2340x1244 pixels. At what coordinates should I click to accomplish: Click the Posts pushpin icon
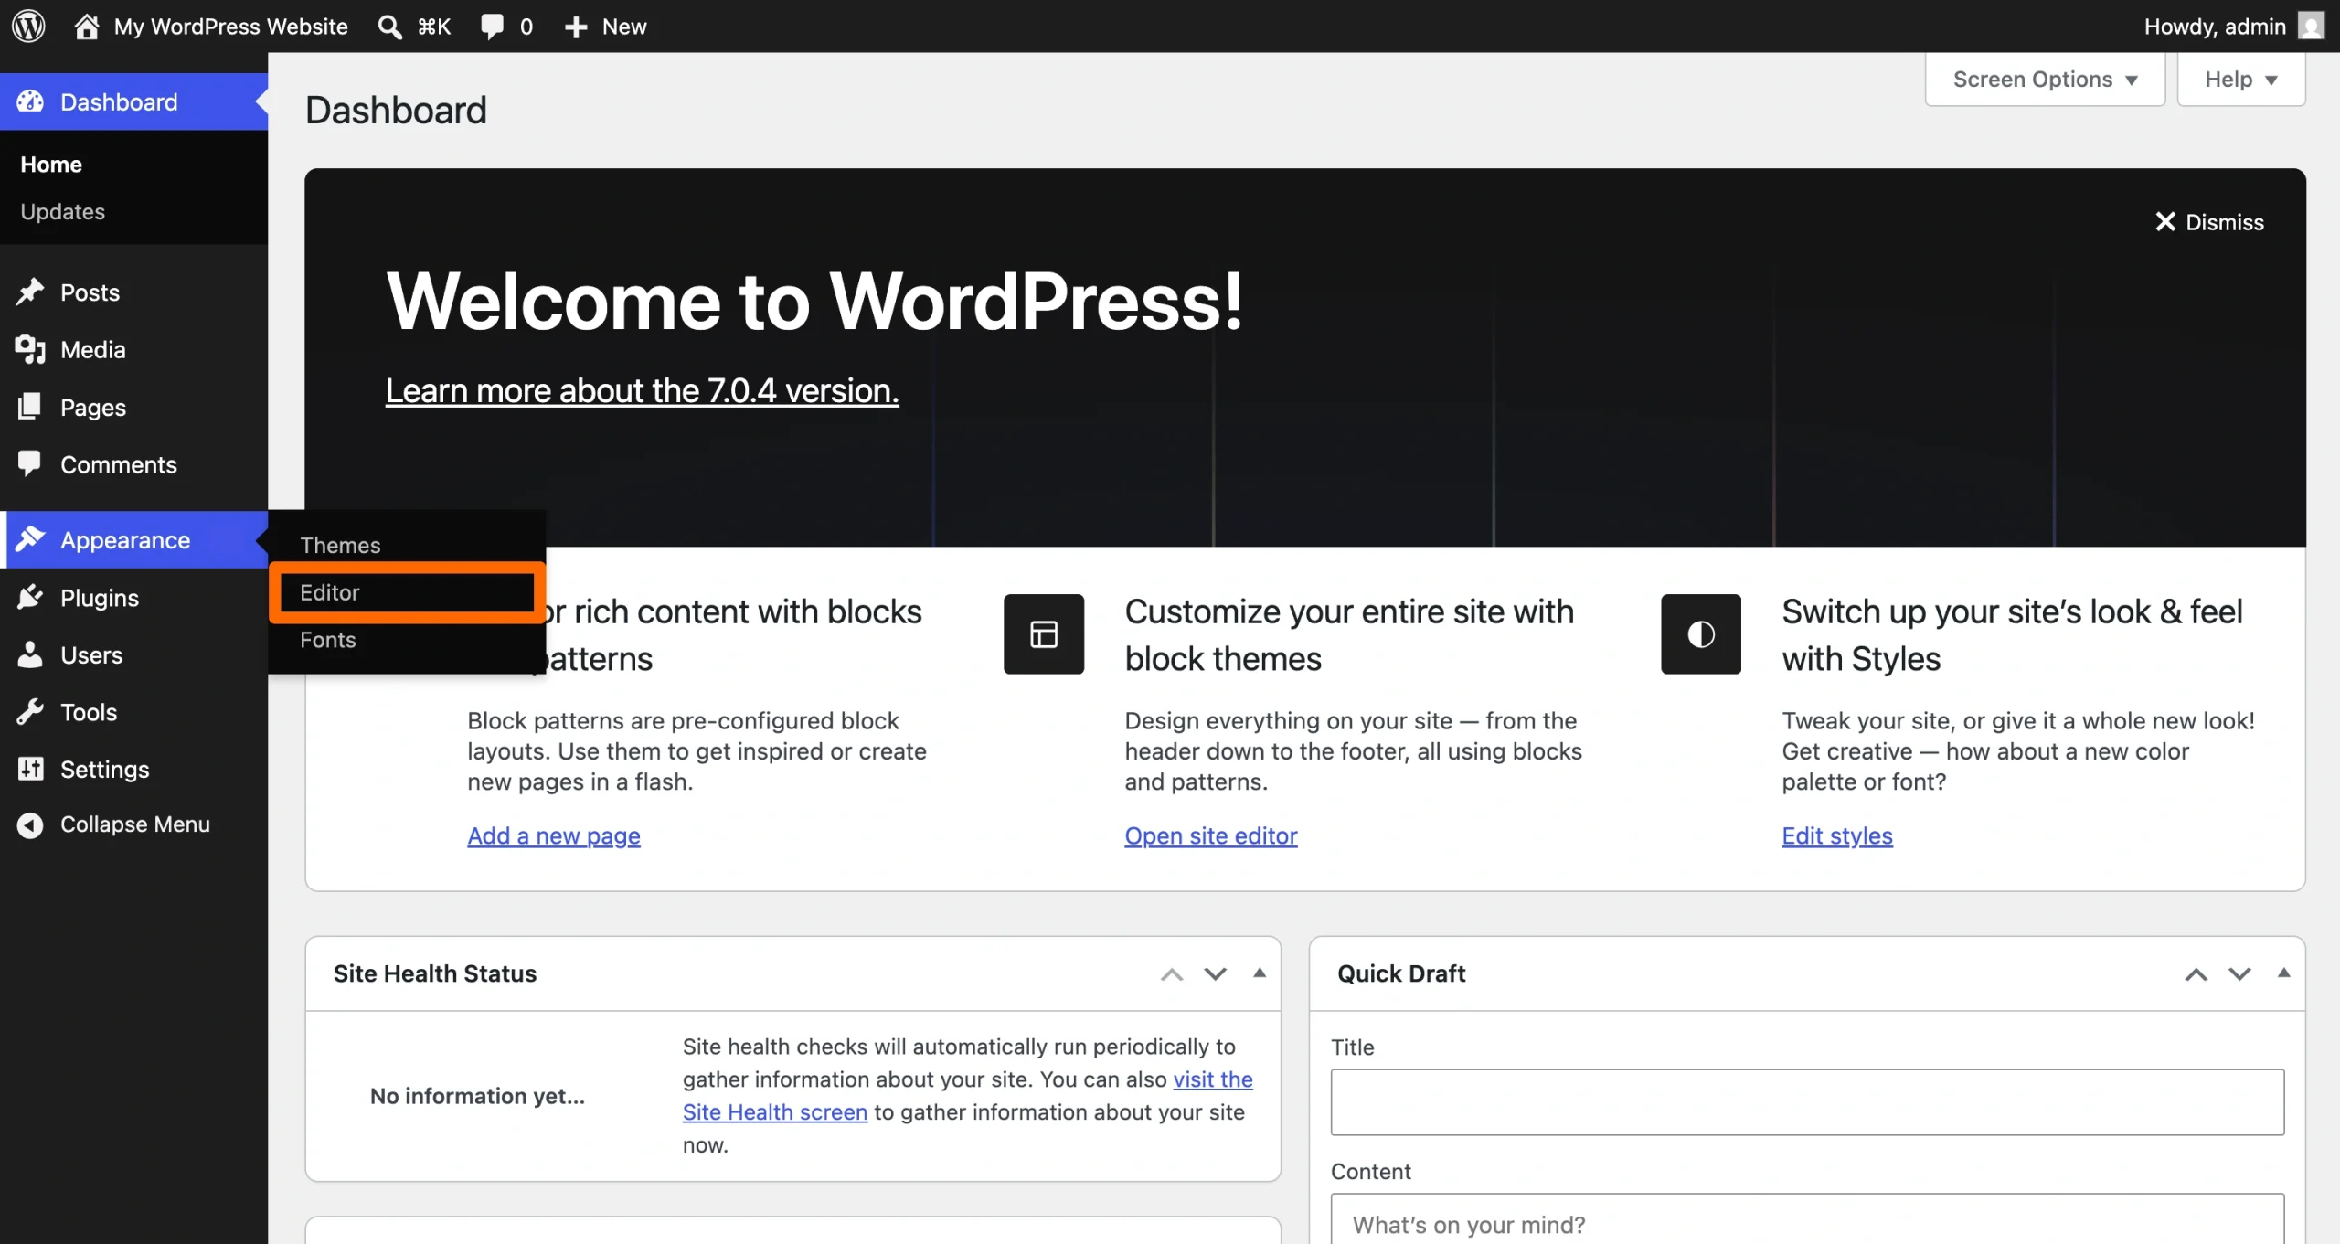coord(30,292)
